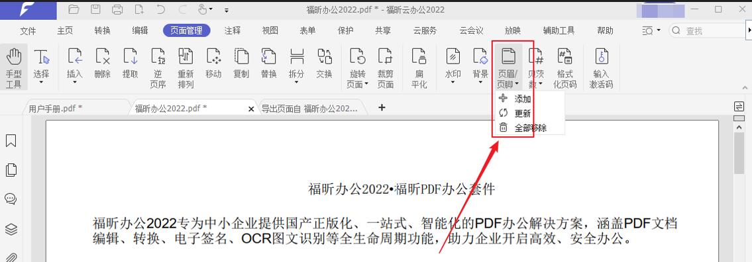Click the Duplicate pages (复制) icon
The width and height of the screenshot is (752, 262).
coord(241,57)
